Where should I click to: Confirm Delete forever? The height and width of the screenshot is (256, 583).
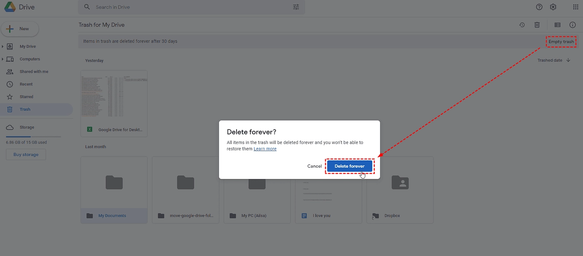click(350, 166)
